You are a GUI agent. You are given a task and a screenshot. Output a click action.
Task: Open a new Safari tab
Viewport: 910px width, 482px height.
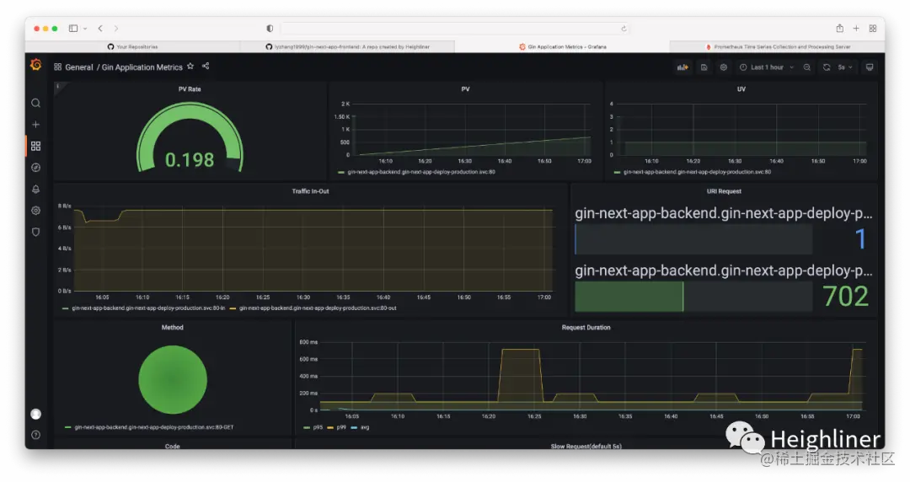856,29
